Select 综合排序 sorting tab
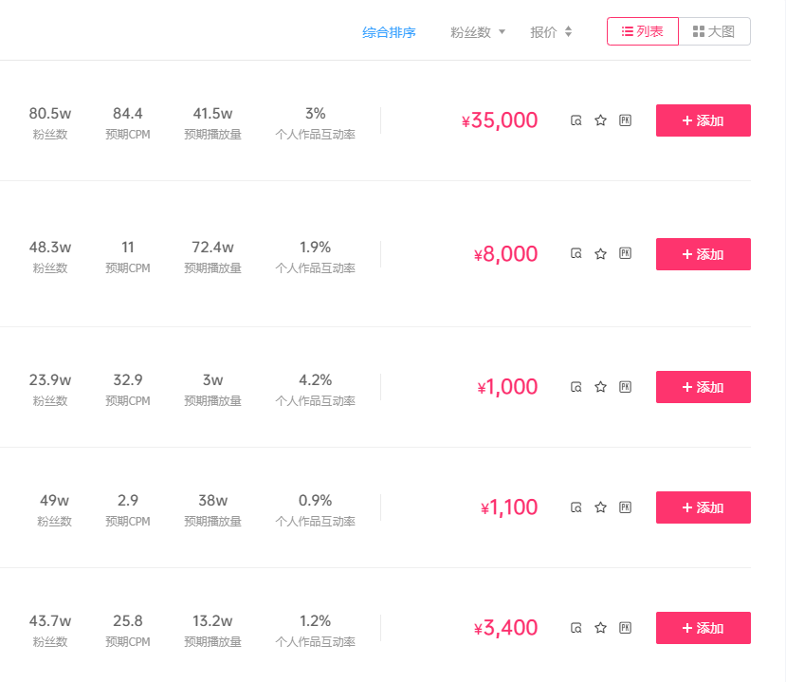 coord(389,32)
